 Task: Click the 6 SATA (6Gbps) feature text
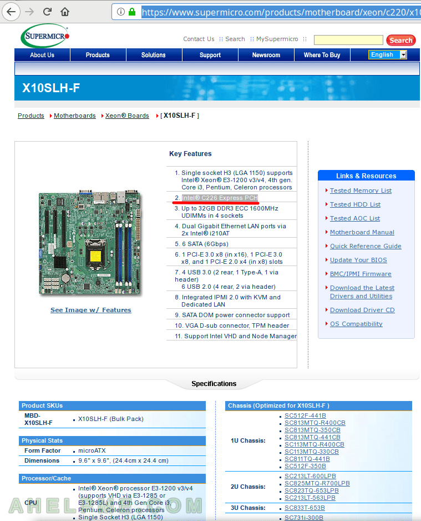[x=205, y=244]
